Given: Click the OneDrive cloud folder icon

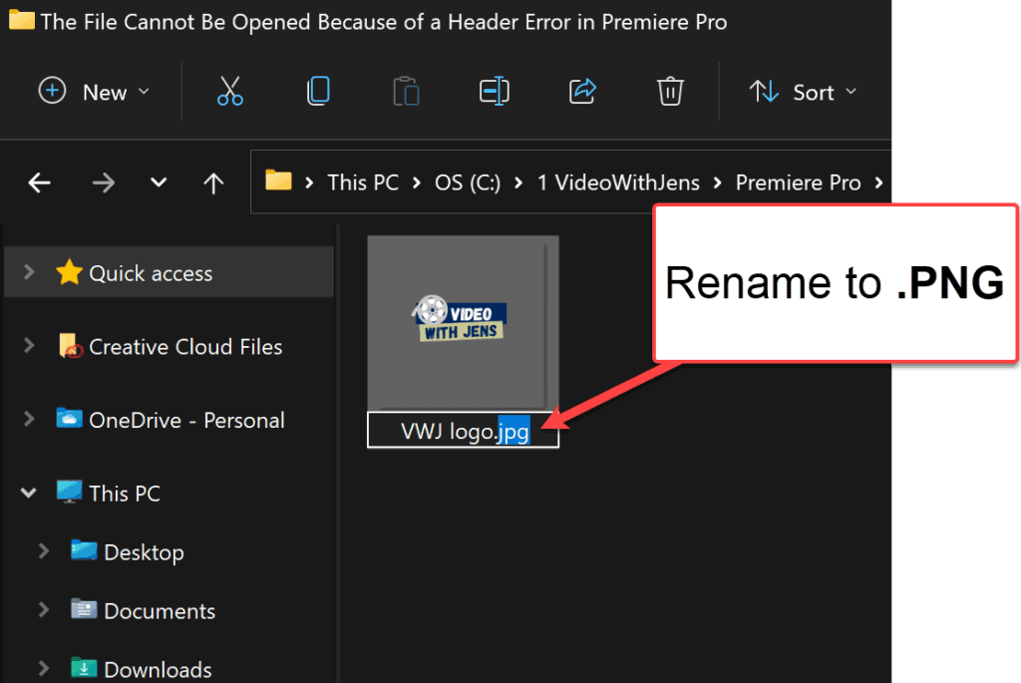Looking at the screenshot, I should tap(69, 418).
